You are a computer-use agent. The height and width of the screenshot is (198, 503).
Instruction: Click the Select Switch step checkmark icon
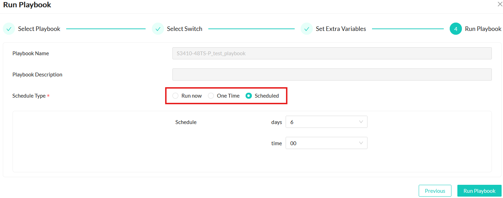point(158,29)
